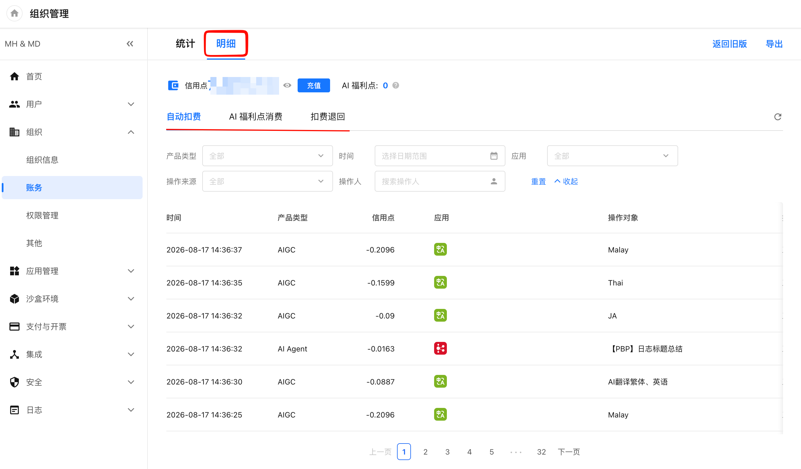Toggle credit balance visibility with the eye icon
The image size is (801, 469).
pos(287,85)
